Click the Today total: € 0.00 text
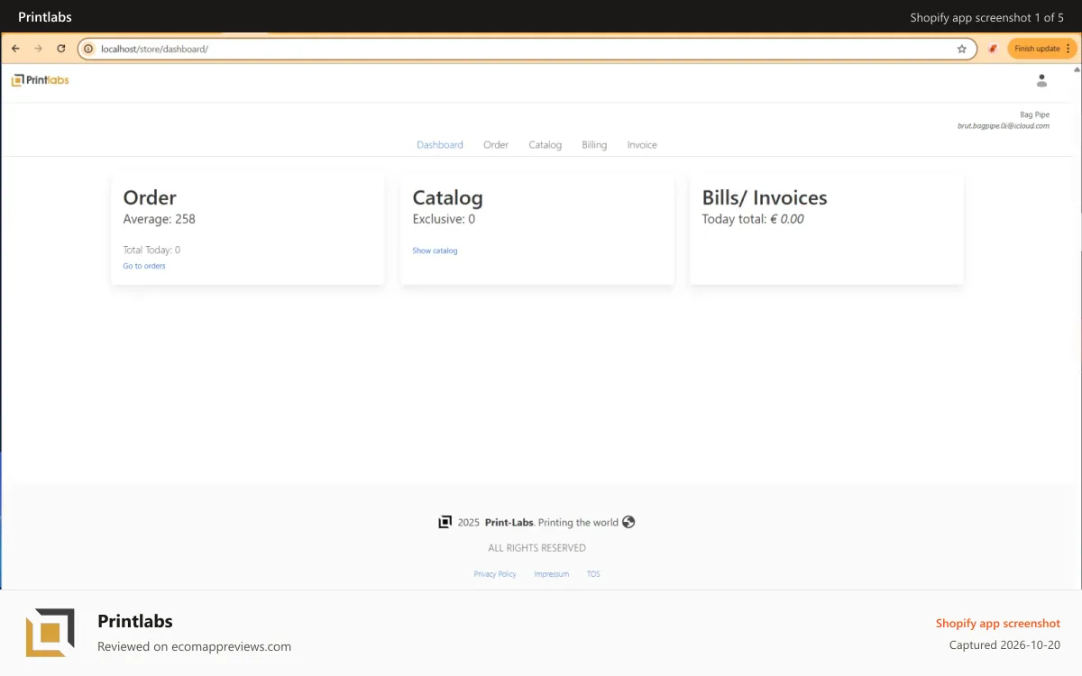The height and width of the screenshot is (676, 1082). coord(753,219)
